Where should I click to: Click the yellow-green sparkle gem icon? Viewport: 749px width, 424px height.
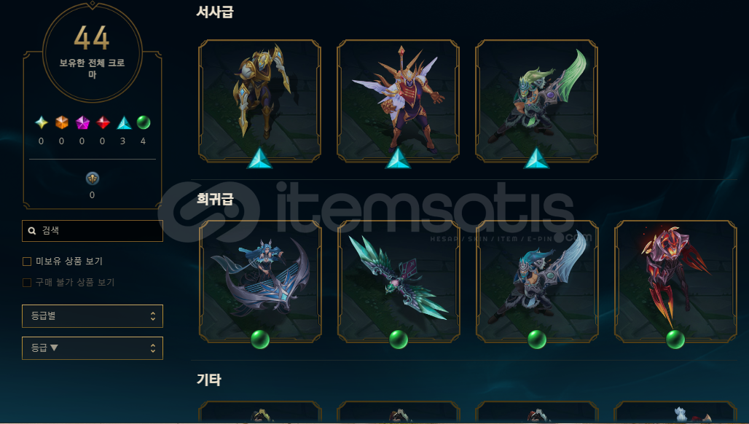(x=42, y=122)
